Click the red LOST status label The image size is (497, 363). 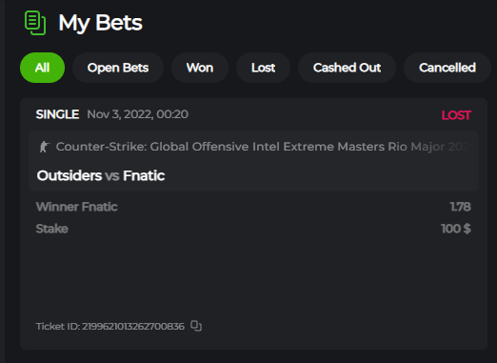(456, 115)
